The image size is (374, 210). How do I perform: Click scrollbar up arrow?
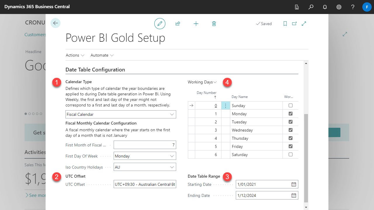(306, 63)
